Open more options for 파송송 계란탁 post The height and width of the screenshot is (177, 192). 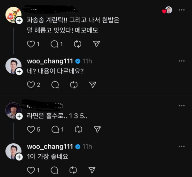(x=181, y=10)
